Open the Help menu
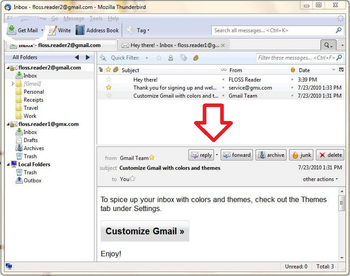Image resolution: width=350 pixels, height=276 pixels. click(x=113, y=18)
